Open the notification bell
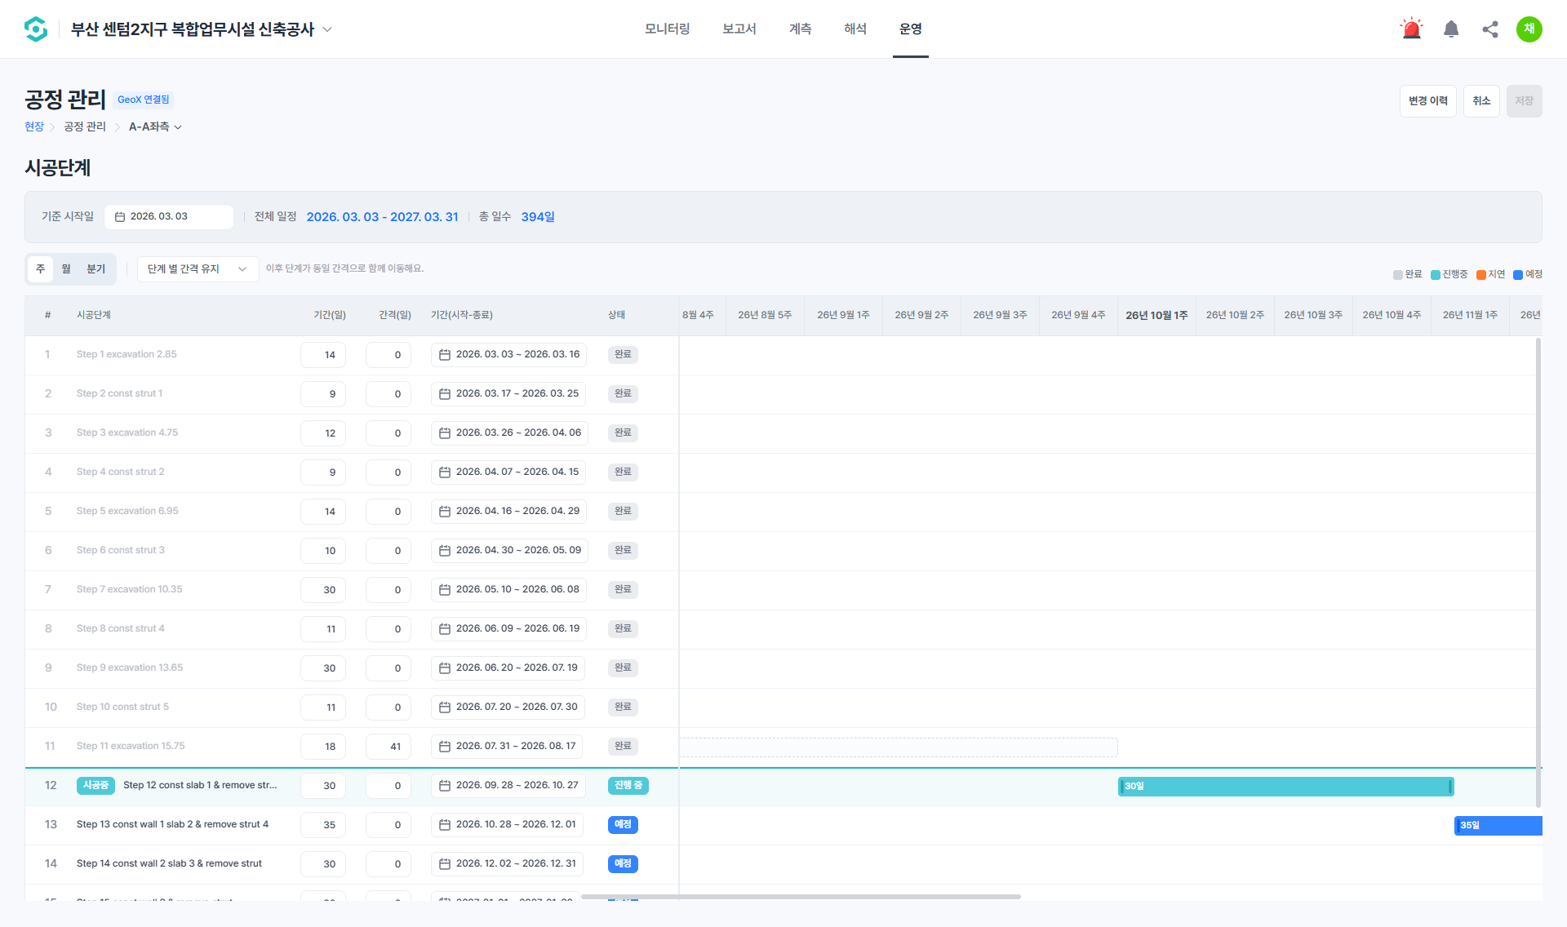The height and width of the screenshot is (927, 1567). click(1451, 29)
